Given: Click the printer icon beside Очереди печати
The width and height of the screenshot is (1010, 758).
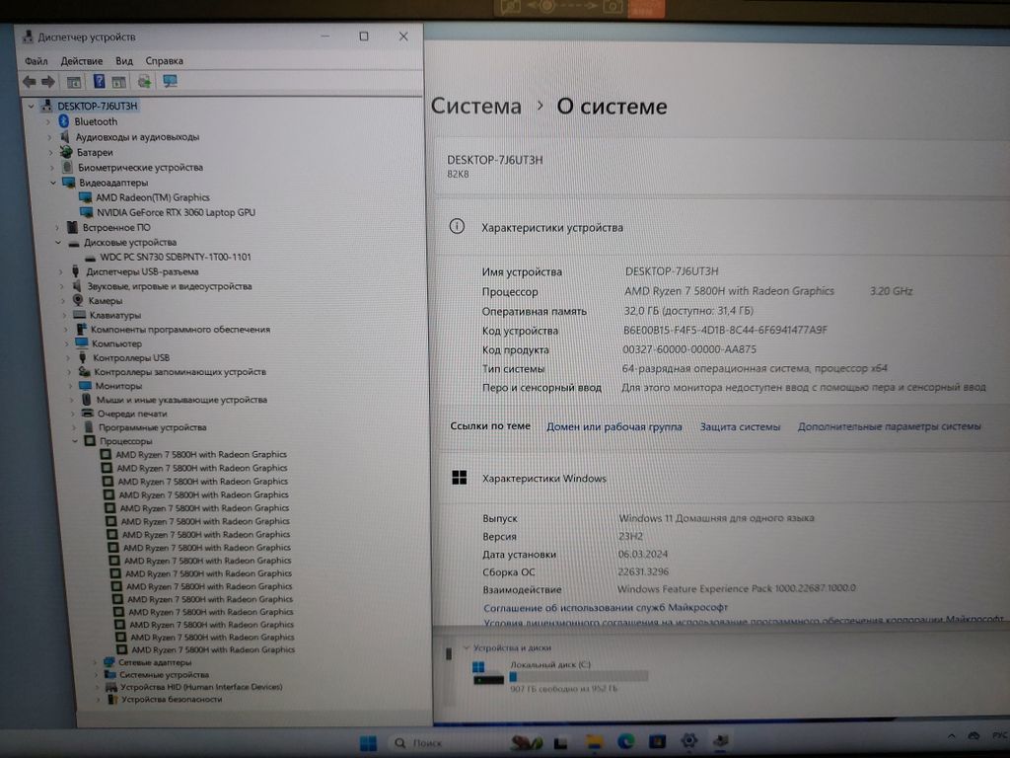Looking at the screenshot, I should pyautogui.click(x=88, y=414).
